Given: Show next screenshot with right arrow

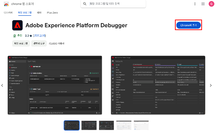Looking at the screenshot, I should click(x=211, y=85).
